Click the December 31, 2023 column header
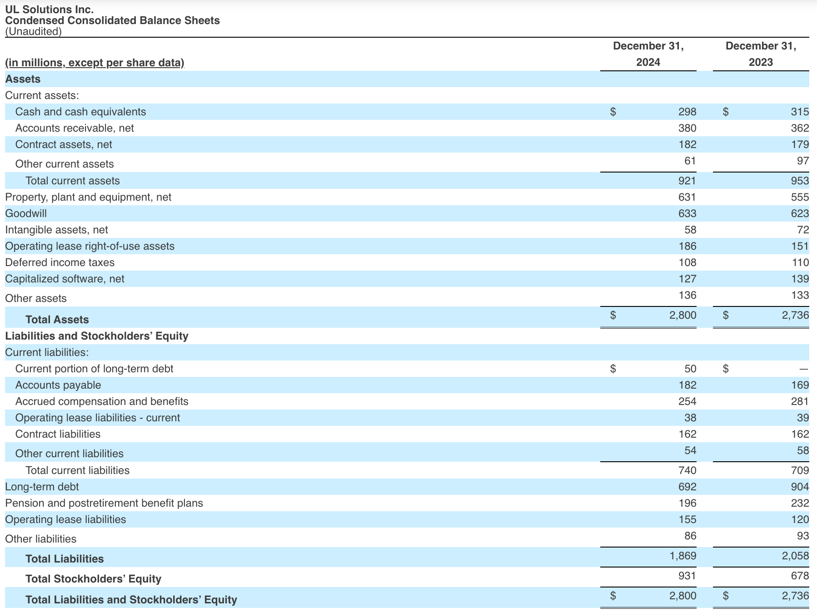The height and width of the screenshot is (612, 817). (x=761, y=54)
